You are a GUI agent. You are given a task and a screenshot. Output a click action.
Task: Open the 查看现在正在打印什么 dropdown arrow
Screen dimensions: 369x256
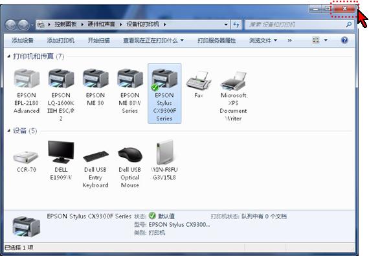pos(182,40)
